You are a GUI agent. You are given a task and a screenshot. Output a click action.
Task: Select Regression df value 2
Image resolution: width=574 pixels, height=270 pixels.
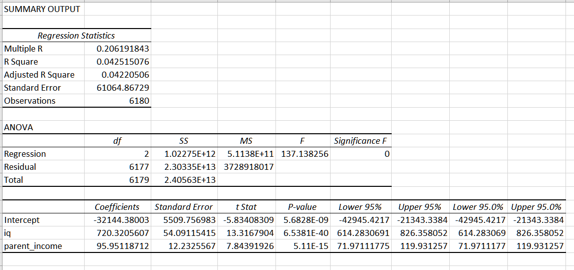[118, 154]
